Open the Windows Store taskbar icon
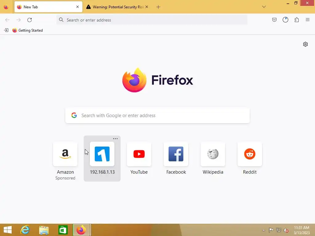315x236 pixels. point(63,230)
